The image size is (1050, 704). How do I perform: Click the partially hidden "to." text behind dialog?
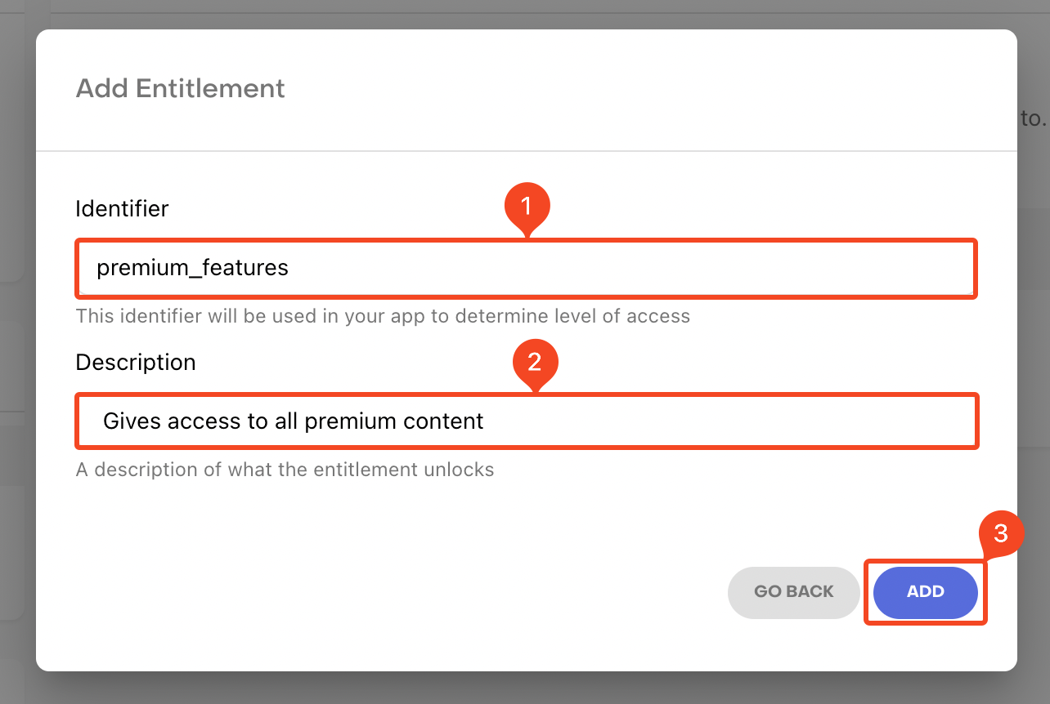[x=1033, y=118]
